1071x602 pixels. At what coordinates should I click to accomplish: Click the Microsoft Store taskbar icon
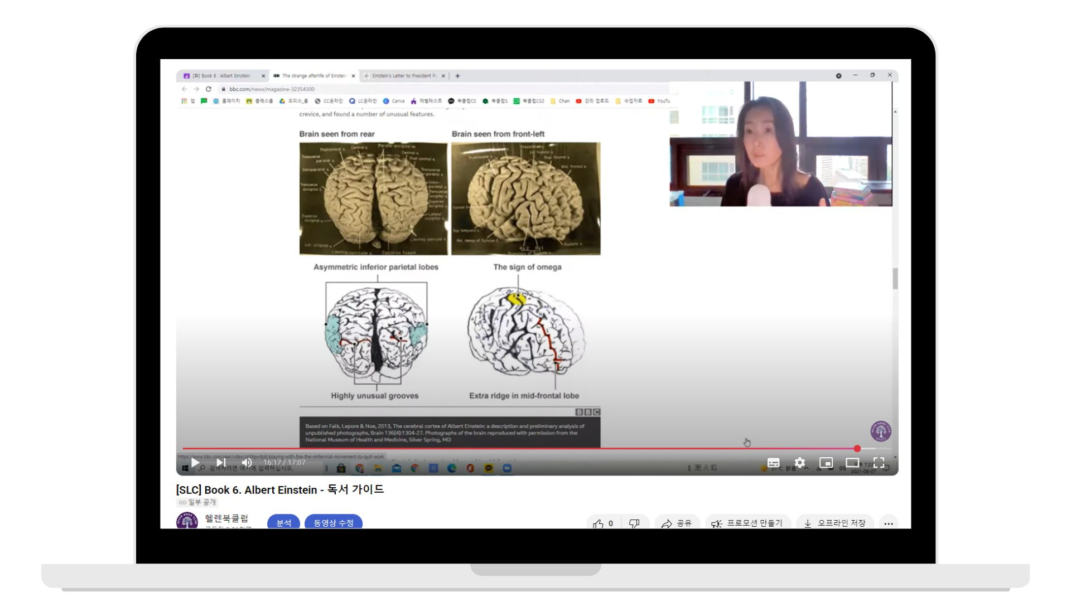[341, 468]
